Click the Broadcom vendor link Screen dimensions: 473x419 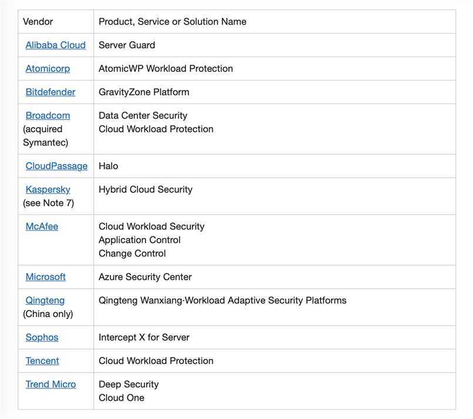48,115
